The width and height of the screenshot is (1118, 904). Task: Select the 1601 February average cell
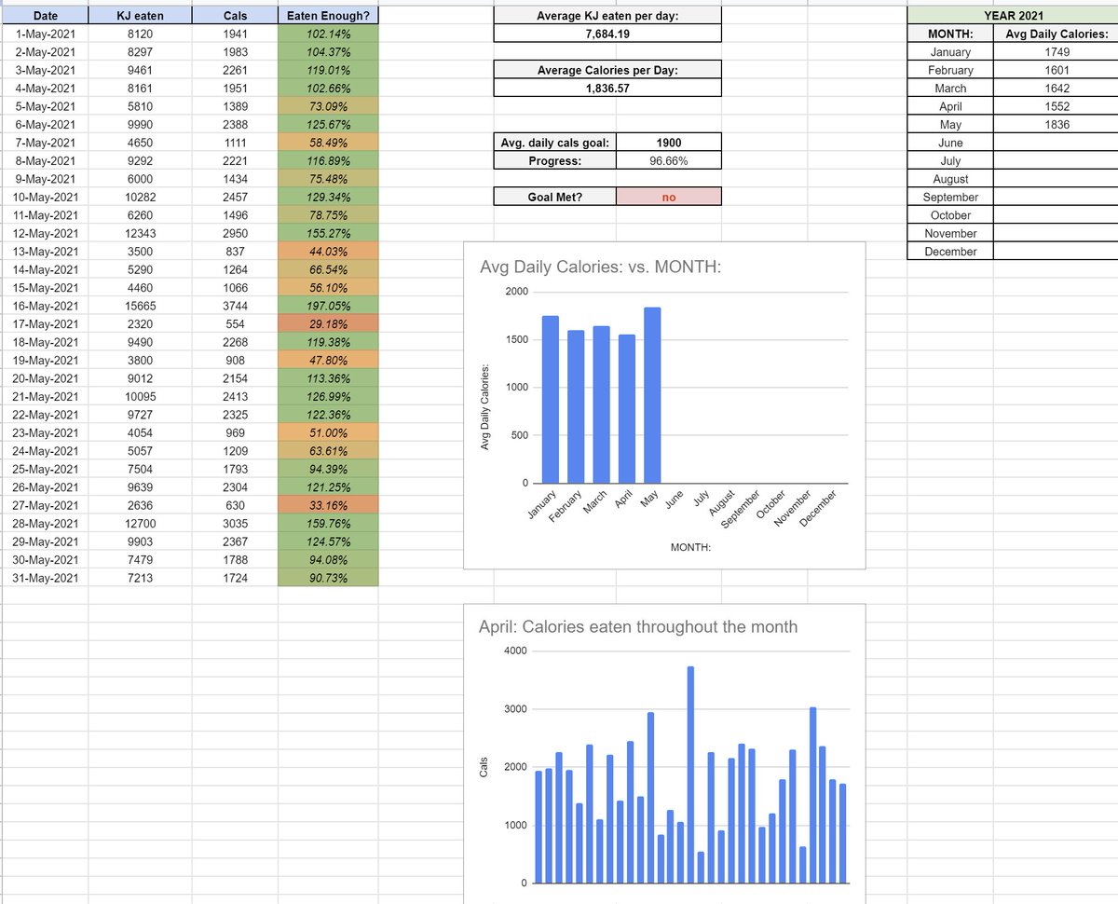pyautogui.click(x=1056, y=70)
